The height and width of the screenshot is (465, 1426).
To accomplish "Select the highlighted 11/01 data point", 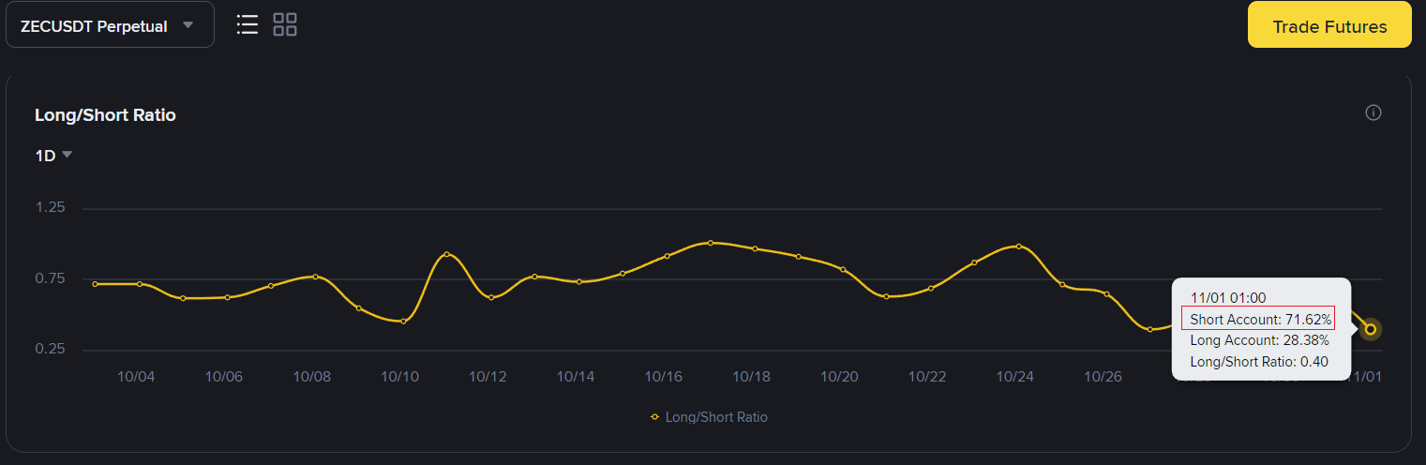I will [1371, 329].
